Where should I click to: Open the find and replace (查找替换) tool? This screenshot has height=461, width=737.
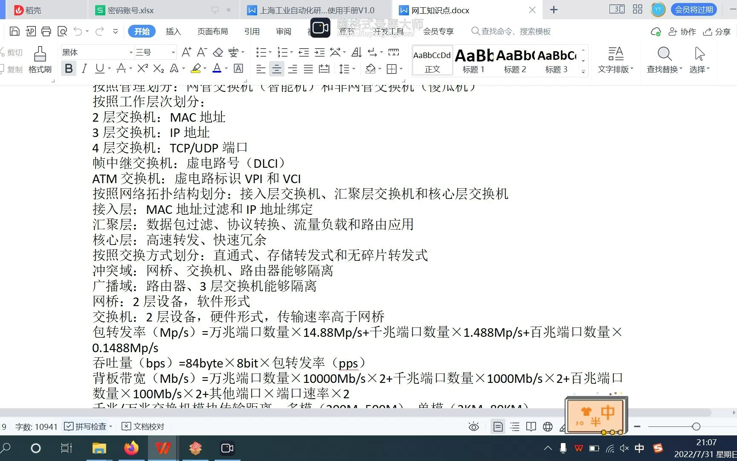tap(663, 60)
